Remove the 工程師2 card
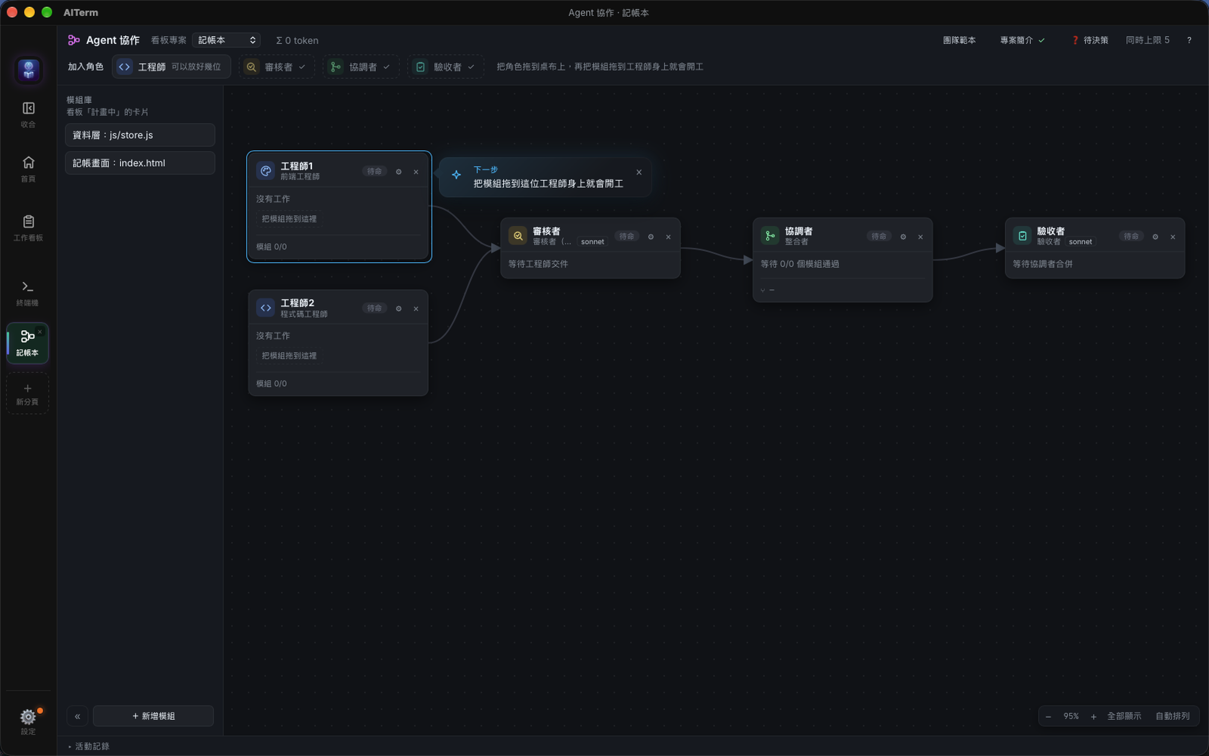This screenshot has height=756, width=1209. pos(416,308)
